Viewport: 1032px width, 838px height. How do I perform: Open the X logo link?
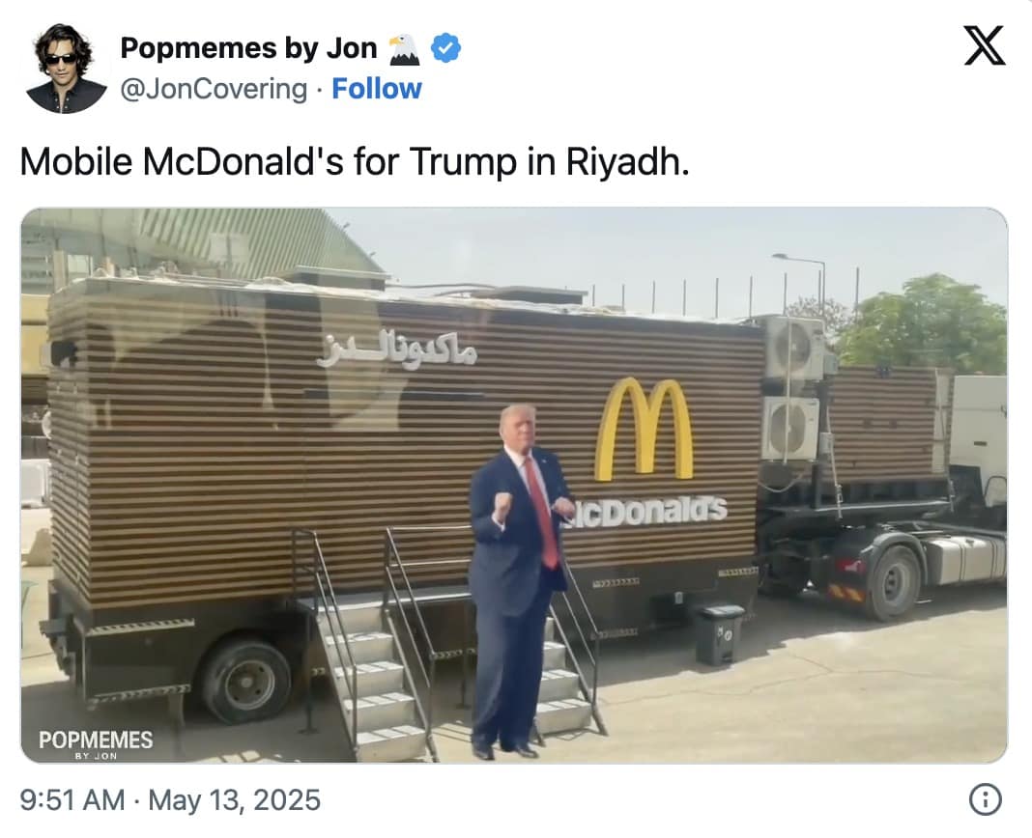click(985, 46)
